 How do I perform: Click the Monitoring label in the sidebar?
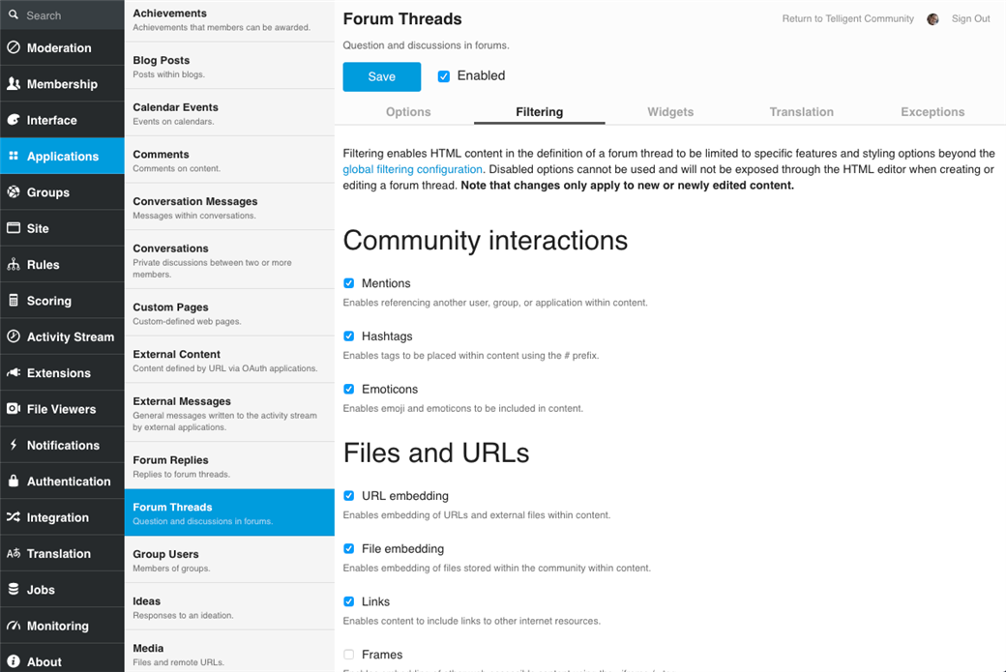point(58,626)
